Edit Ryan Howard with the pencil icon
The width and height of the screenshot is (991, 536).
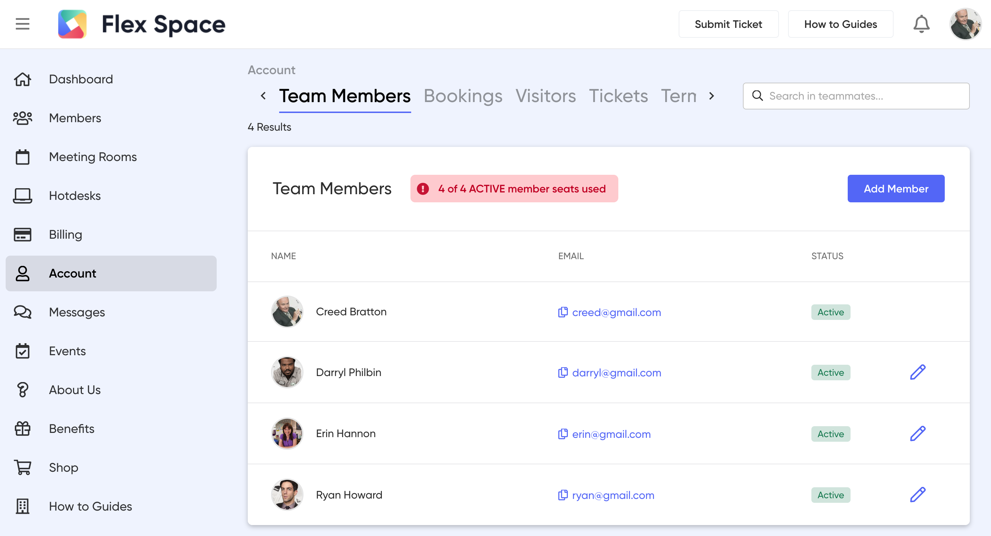pos(918,495)
